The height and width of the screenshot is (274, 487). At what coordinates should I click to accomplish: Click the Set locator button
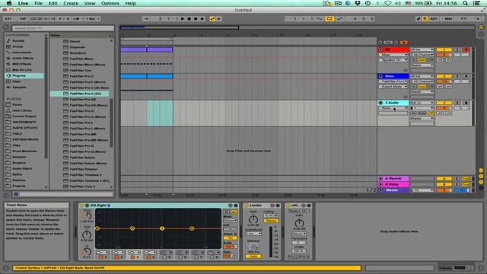click(388, 43)
